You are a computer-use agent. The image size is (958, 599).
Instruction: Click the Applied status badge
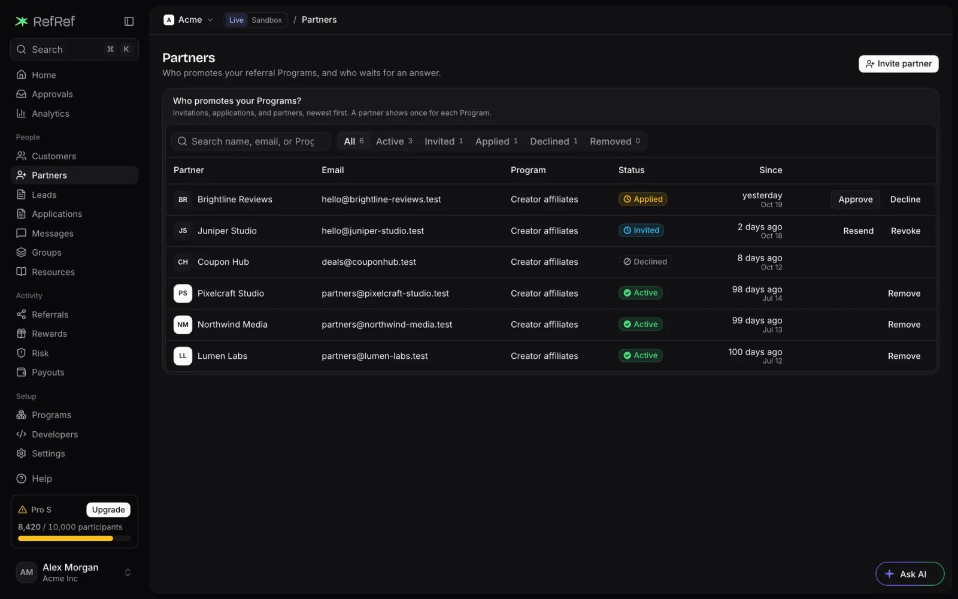pos(642,199)
